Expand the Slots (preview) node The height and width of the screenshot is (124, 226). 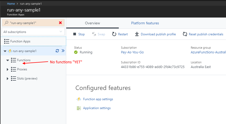click(8, 78)
